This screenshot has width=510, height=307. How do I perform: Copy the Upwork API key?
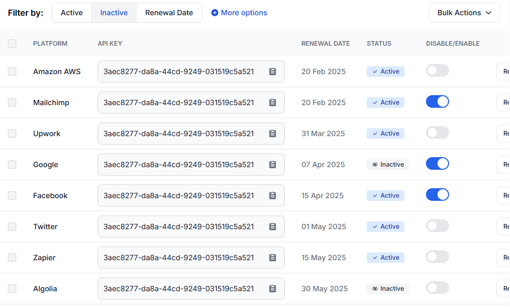pyautogui.click(x=272, y=134)
